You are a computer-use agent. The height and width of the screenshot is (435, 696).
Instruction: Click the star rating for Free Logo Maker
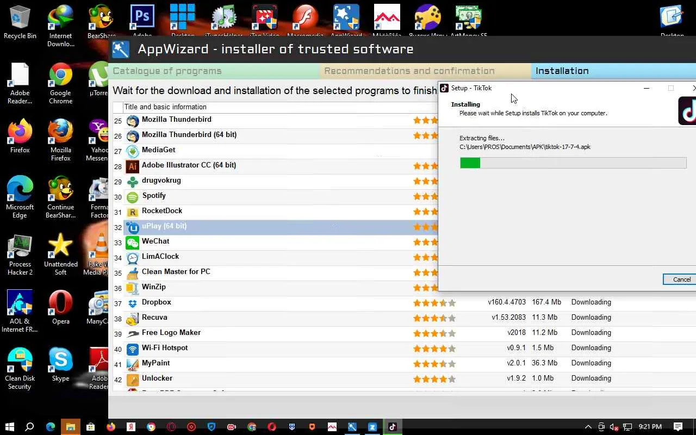pyautogui.click(x=434, y=333)
